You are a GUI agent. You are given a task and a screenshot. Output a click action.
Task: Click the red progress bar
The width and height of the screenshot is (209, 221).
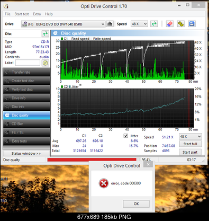tap(92, 160)
